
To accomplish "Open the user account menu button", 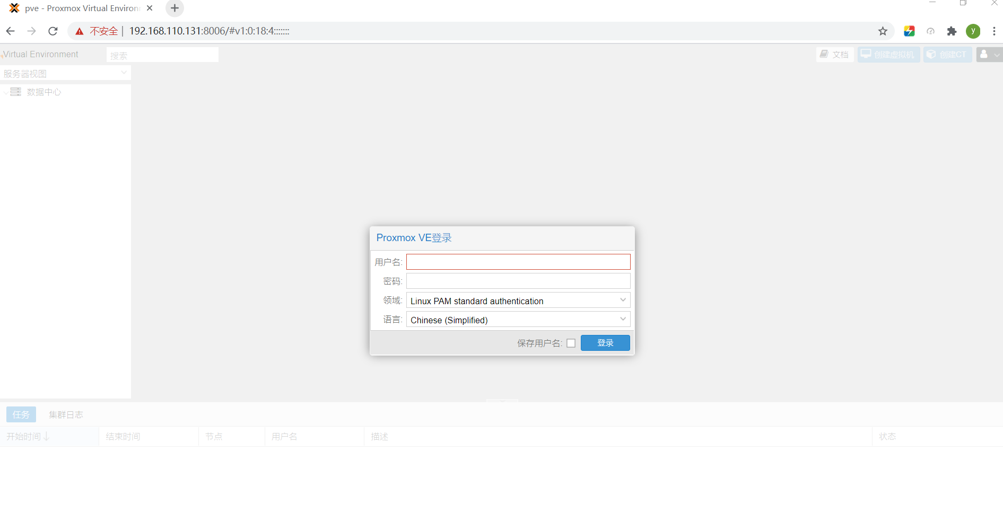I will (x=989, y=55).
